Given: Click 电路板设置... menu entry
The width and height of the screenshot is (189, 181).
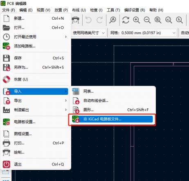Looking at the screenshot, I should click(x=36, y=122).
